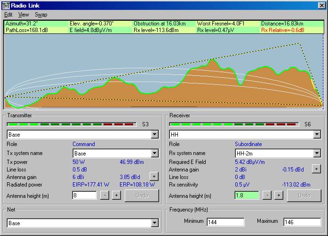
Task: Click the EIRP=177.41 W value
Action: coord(91,185)
